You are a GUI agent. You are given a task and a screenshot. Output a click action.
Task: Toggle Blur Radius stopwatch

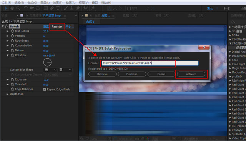tap(13, 31)
